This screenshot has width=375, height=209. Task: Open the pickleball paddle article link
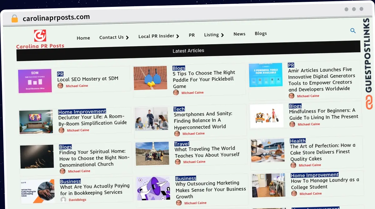click(204, 79)
